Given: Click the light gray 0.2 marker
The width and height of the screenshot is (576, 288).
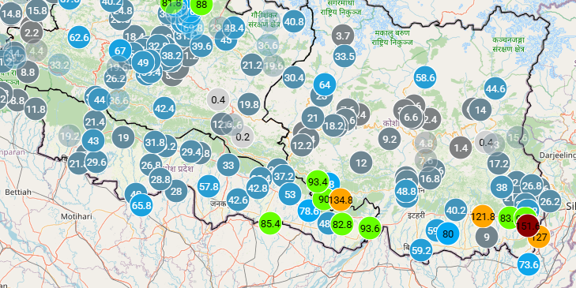Looking at the screenshot, I should click(243, 137).
